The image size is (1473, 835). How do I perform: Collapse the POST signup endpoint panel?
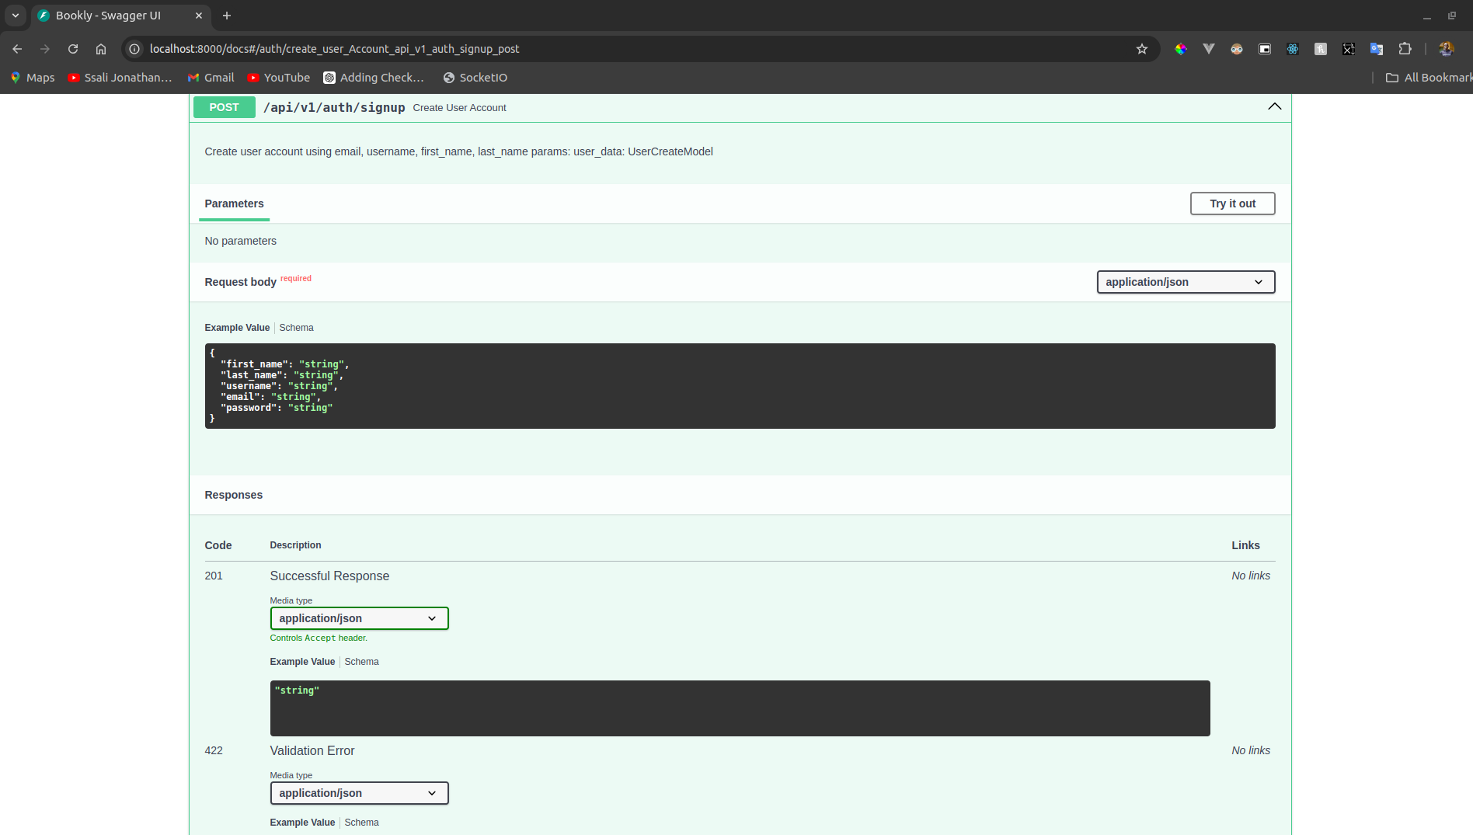pos(1274,106)
